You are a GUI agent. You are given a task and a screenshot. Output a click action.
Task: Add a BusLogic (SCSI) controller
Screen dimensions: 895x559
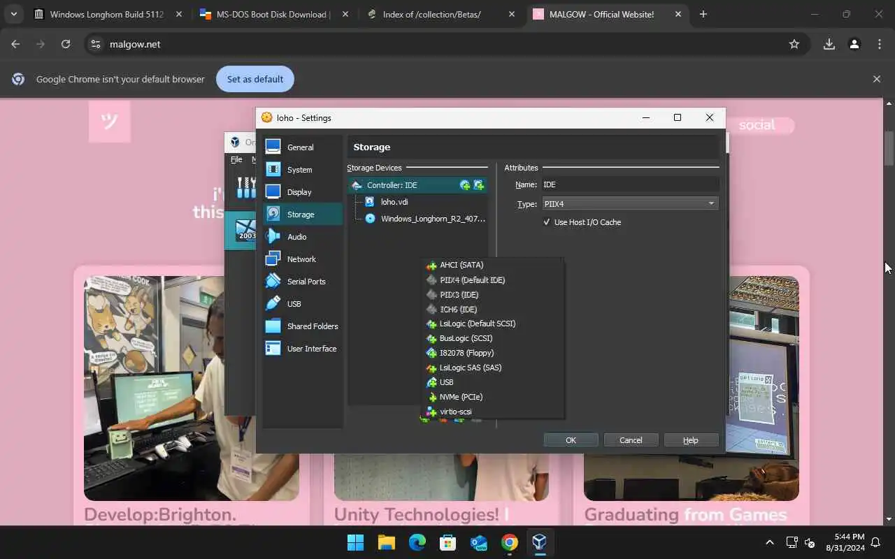(x=492, y=338)
